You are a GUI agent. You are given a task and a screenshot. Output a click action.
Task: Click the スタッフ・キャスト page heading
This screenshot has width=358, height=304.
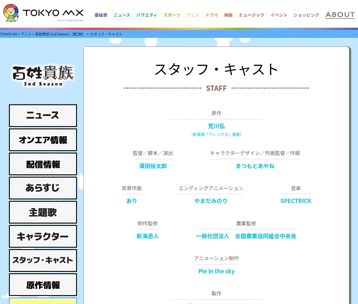[x=216, y=69]
